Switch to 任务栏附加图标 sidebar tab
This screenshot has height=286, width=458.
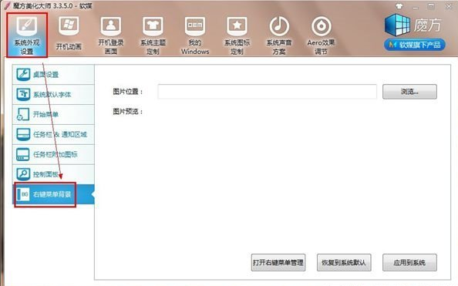(x=53, y=154)
